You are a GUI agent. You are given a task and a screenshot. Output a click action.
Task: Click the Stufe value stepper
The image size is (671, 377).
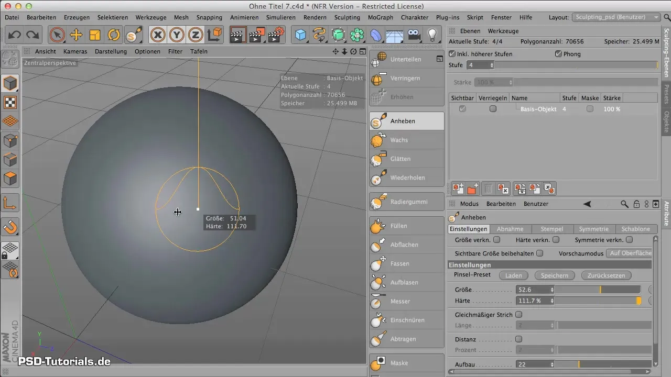[492, 65]
